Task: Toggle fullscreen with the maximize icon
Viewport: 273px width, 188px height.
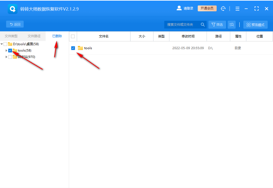Action: pos(256,8)
